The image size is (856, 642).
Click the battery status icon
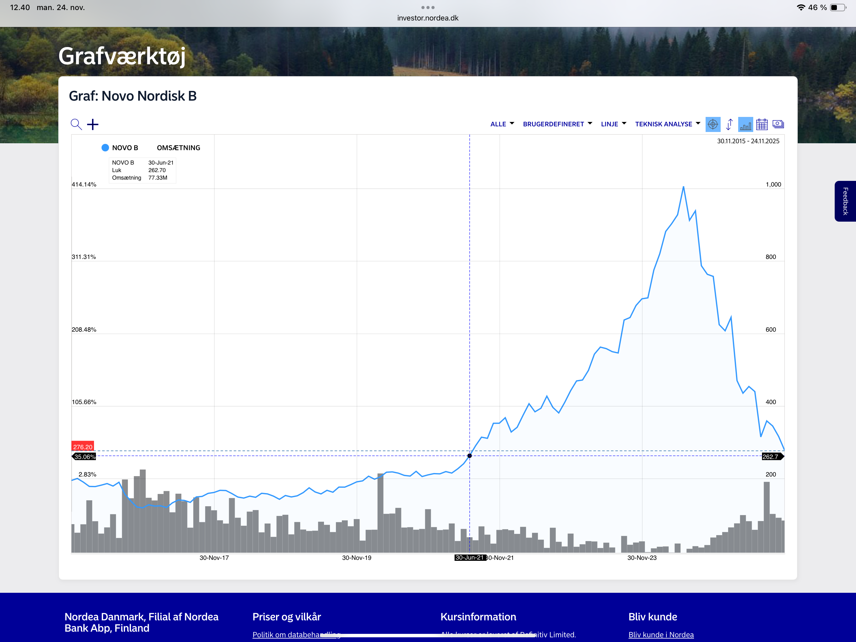click(838, 7)
